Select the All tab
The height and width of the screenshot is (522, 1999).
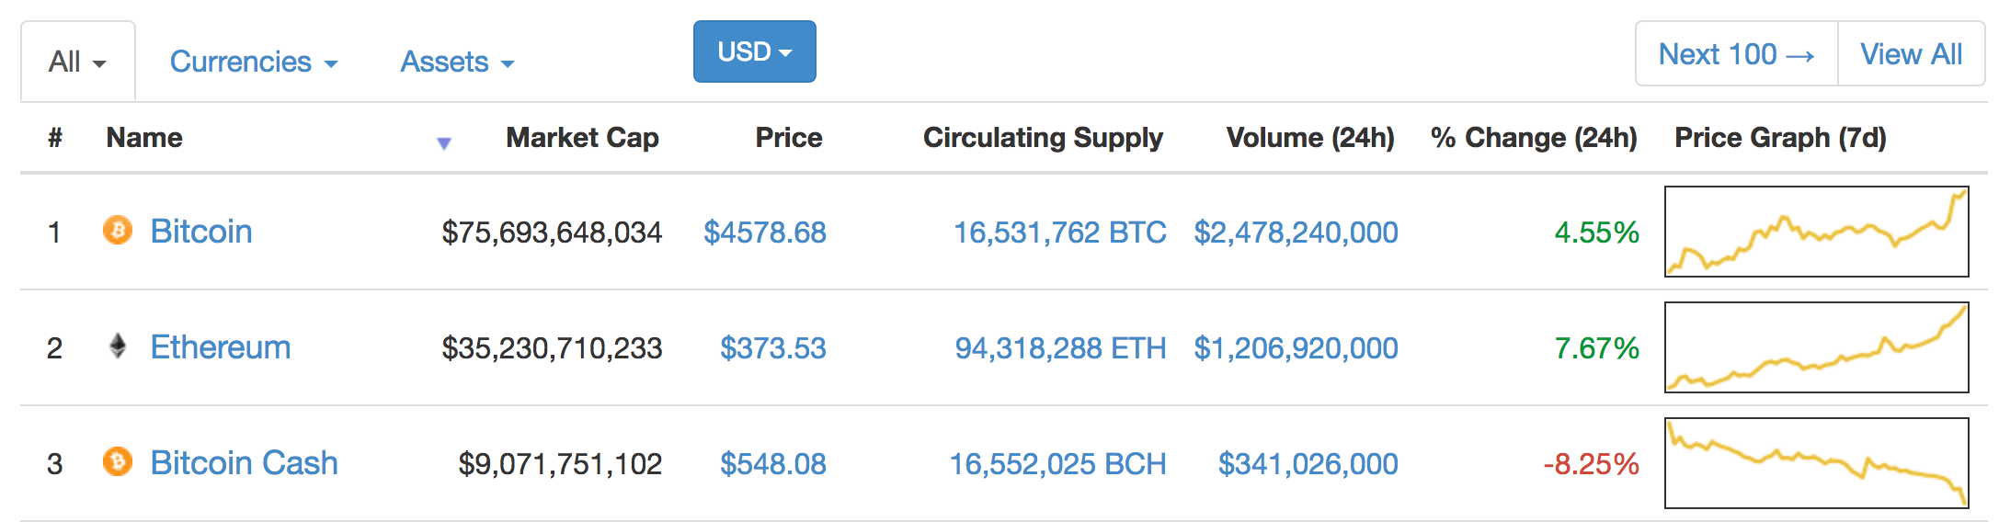pyautogui.click(x=78, y=62)
